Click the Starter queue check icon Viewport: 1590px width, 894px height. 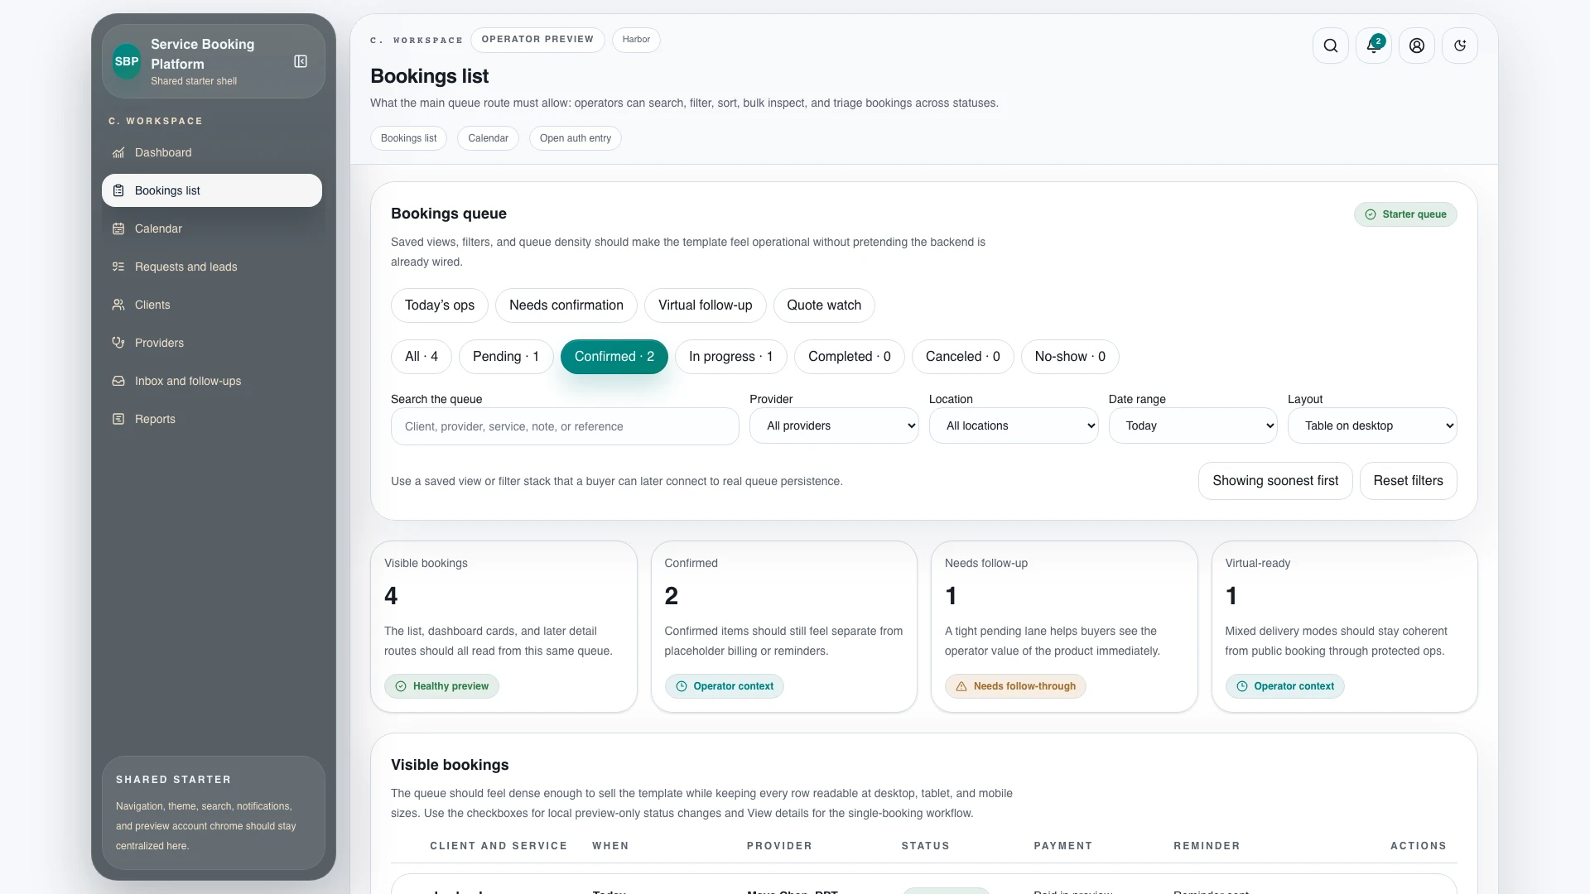[1371, 214]
